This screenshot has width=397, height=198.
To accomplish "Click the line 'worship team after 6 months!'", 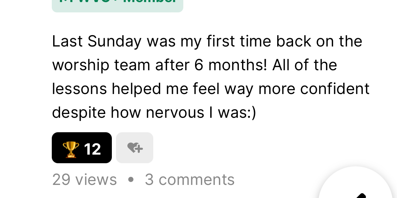I will [159, 65].
